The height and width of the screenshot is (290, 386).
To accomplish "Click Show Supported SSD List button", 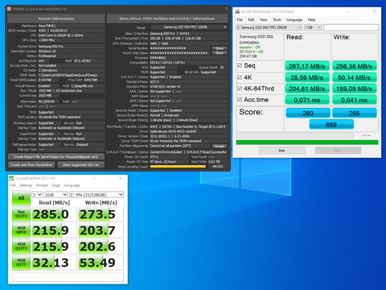I will pos(81,165).
